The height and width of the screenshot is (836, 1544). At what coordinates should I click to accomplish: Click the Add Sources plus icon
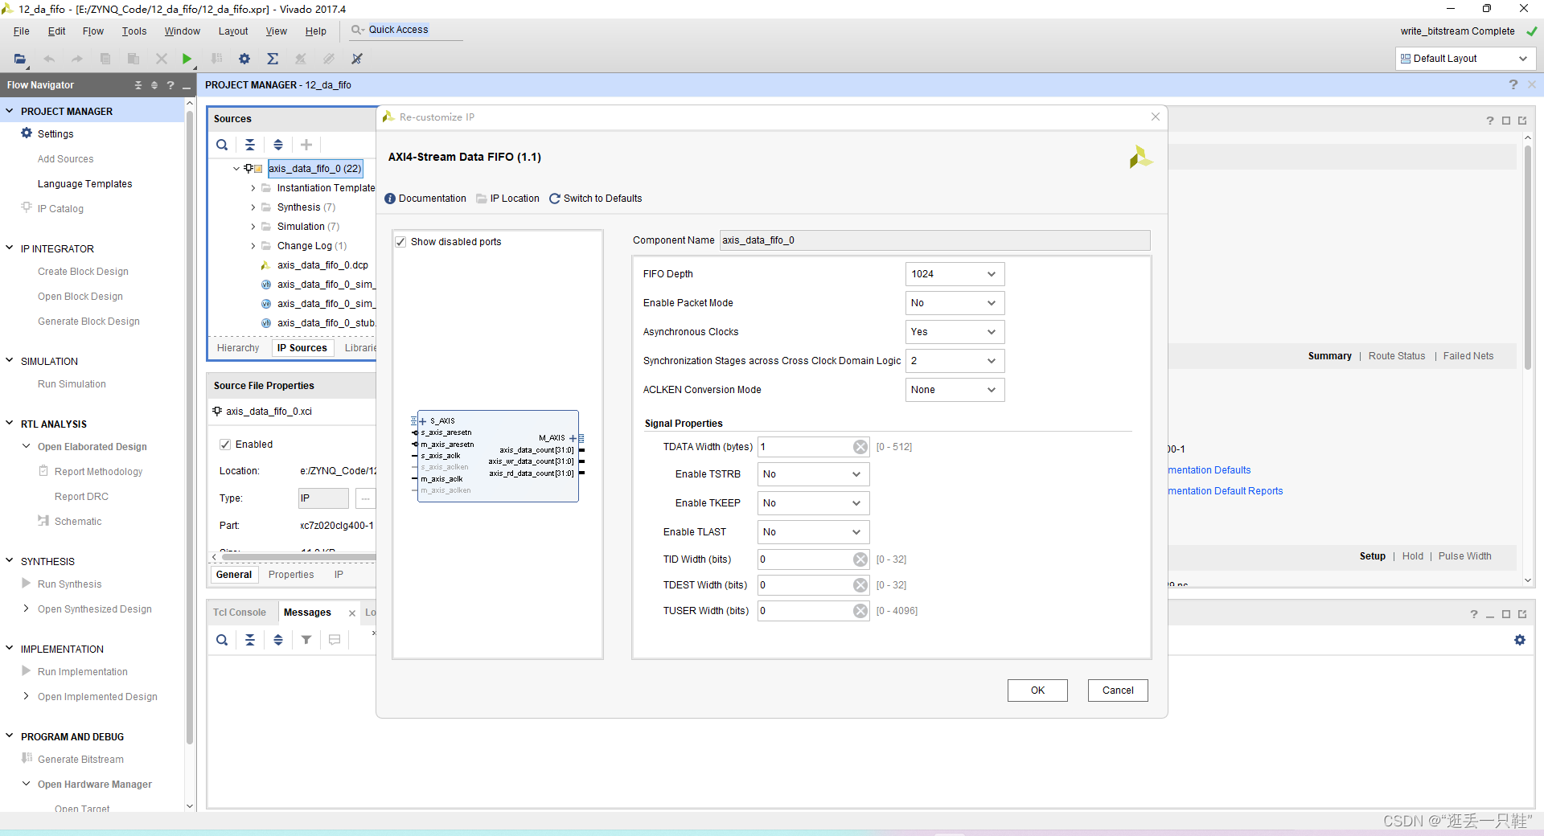click(306, 145)
